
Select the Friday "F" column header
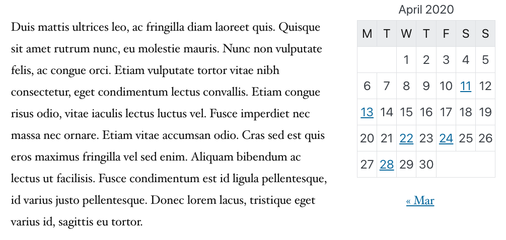tap(446, 34)
